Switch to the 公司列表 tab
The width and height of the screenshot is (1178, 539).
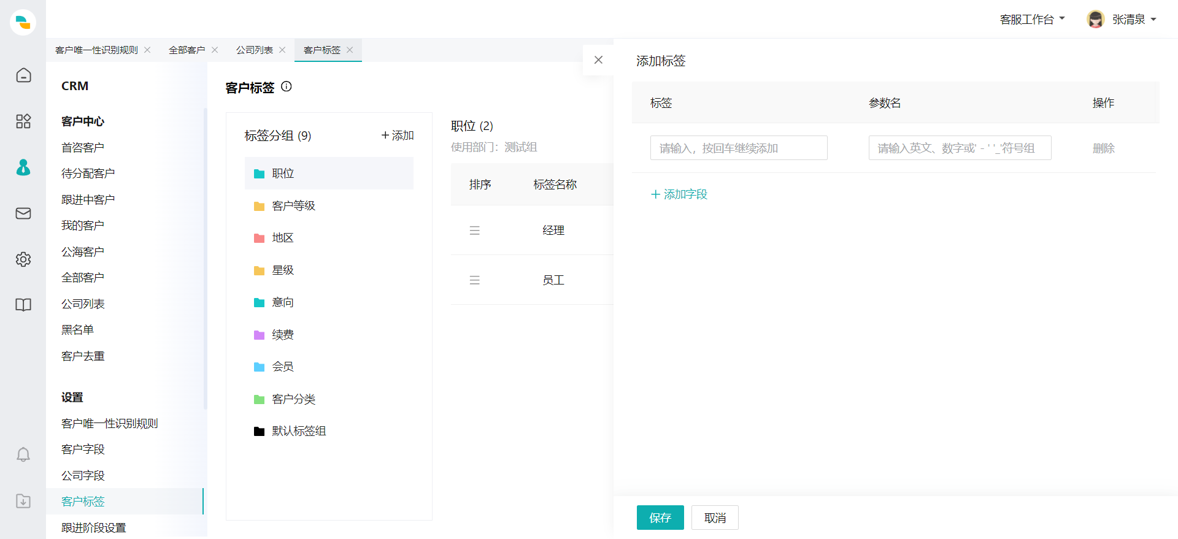pyautogui.click(x=255, y=50)
